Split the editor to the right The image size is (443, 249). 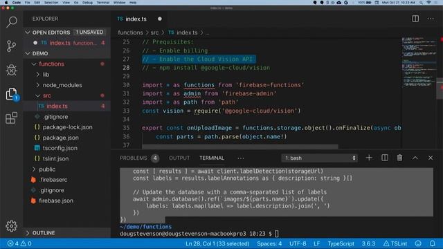click(415, 19)
